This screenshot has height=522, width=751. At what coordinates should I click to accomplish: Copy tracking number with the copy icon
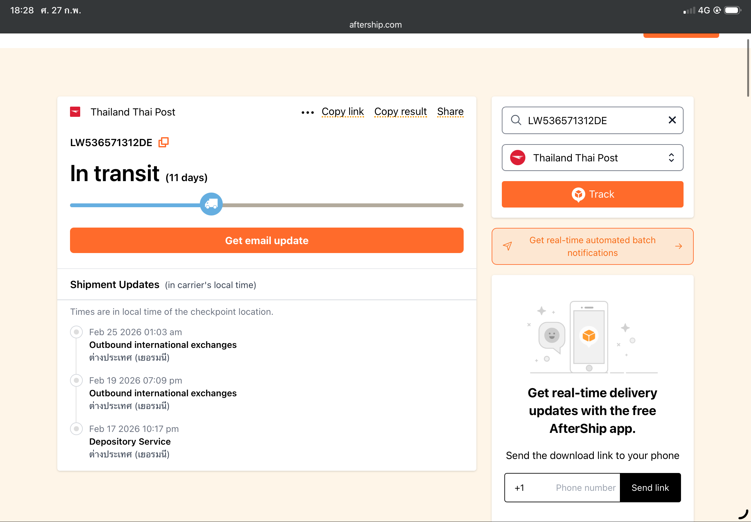(164, 143)
